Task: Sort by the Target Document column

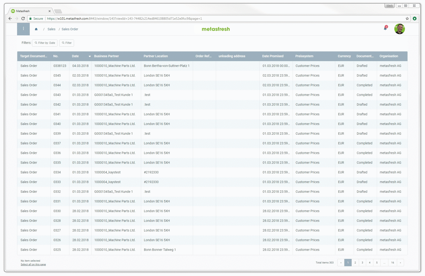Action: click(34, 56)
